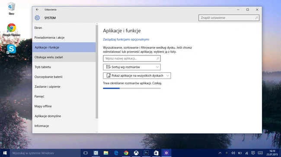Click the magnifier in app name box
This screenshot has height=157, width=281.
[158, 58]
